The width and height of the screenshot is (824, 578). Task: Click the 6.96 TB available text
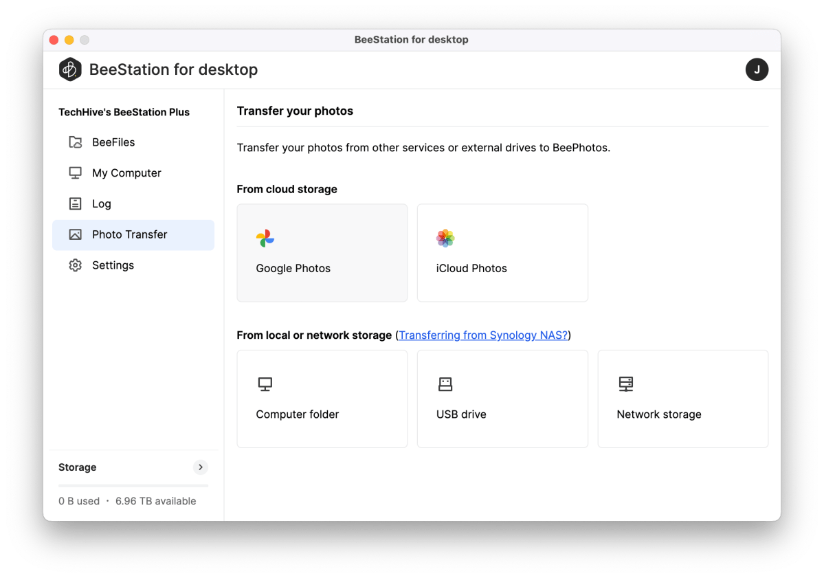[155, 501]
